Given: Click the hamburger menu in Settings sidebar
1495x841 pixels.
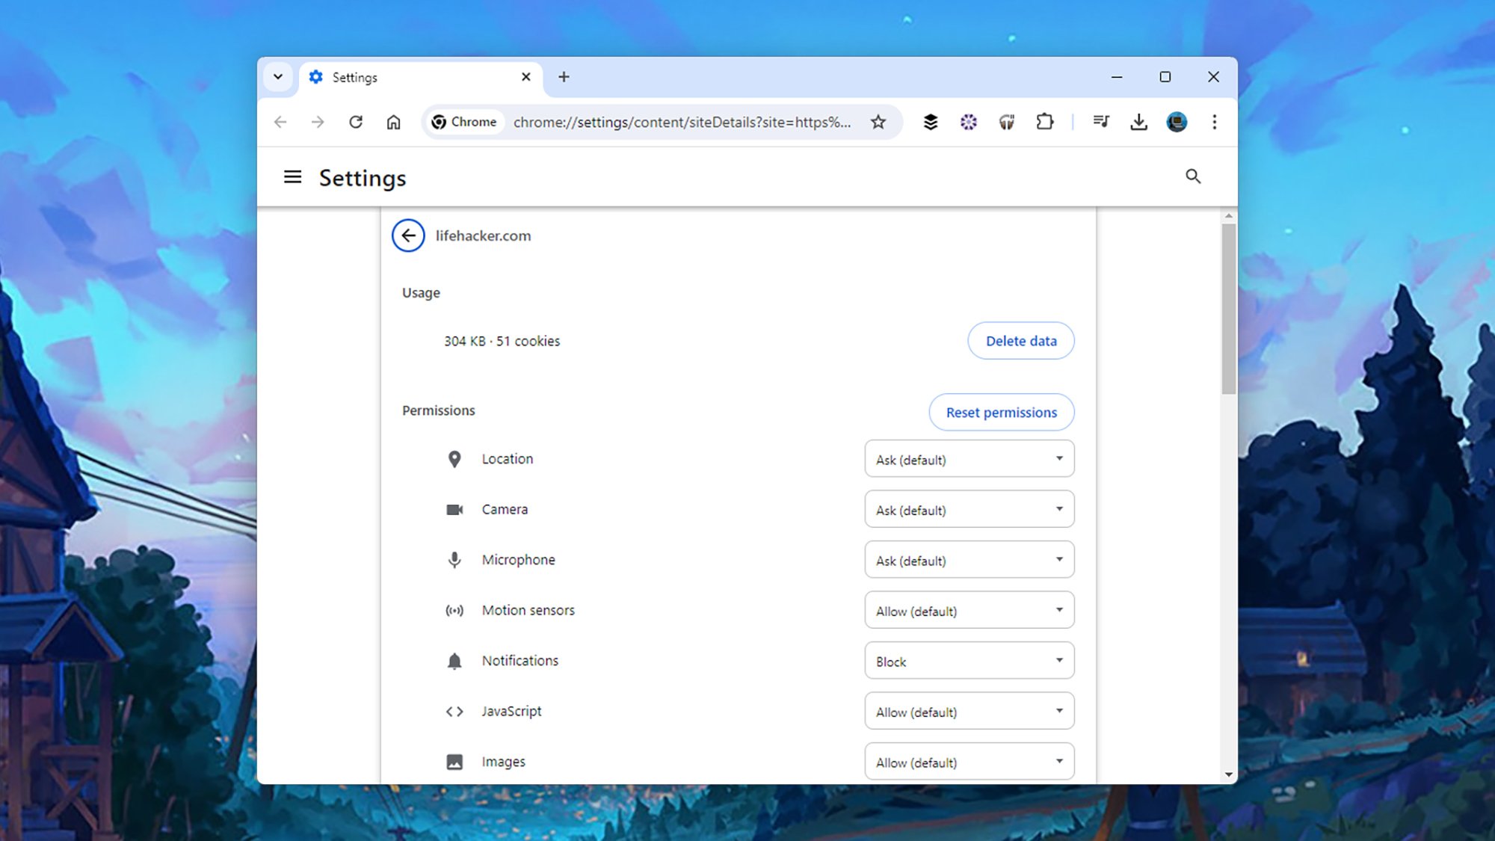Looking at the screenshot, I should point(292,176).
